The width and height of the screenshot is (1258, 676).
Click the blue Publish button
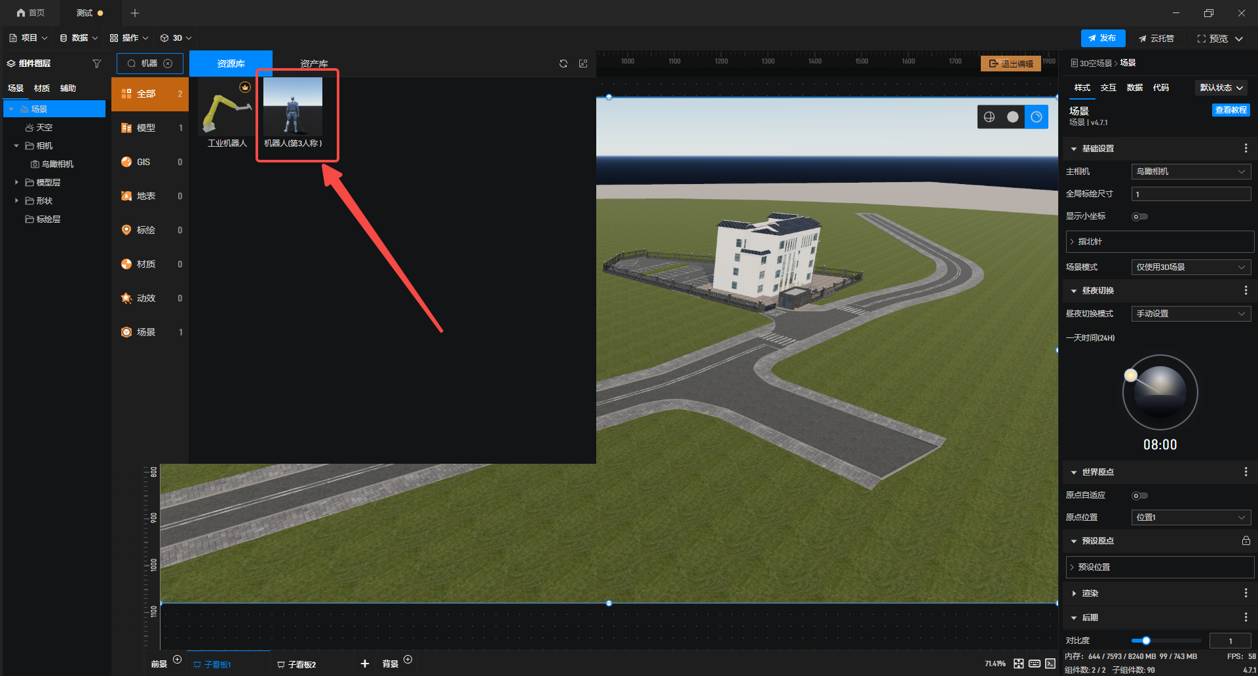click(1103, 38)
